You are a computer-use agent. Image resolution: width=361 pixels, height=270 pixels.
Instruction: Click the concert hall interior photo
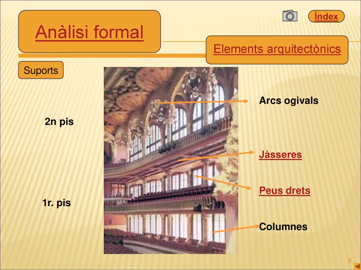pos(171,160)
